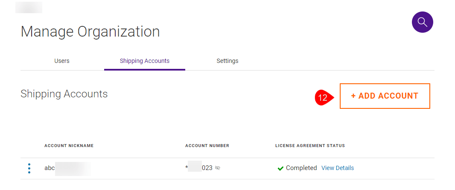Select the Shipping Accounts tab
Screen dimensions: 455x190
click(x=145, y=61)
